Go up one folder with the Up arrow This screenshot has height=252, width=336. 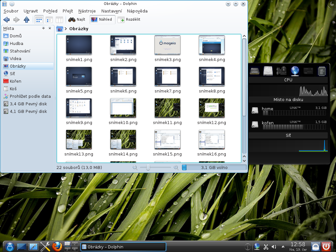coord(27,20)
